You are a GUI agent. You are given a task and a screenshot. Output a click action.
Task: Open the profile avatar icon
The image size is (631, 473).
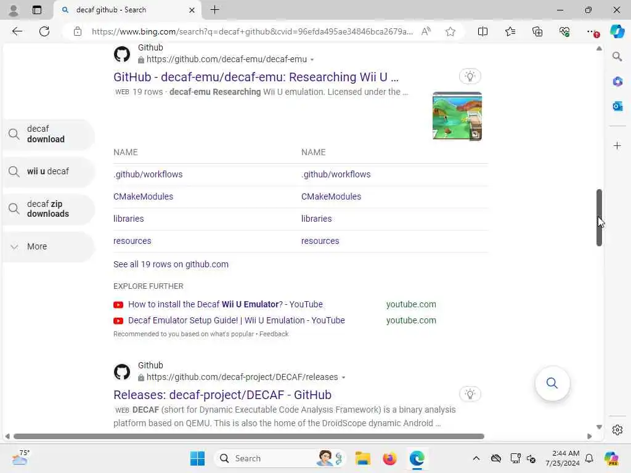coord(14,10)
